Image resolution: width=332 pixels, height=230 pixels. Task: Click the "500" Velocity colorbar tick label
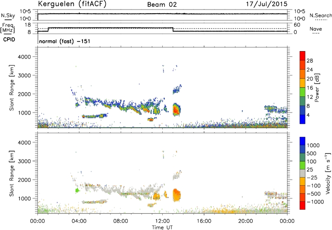click(312, 153)
